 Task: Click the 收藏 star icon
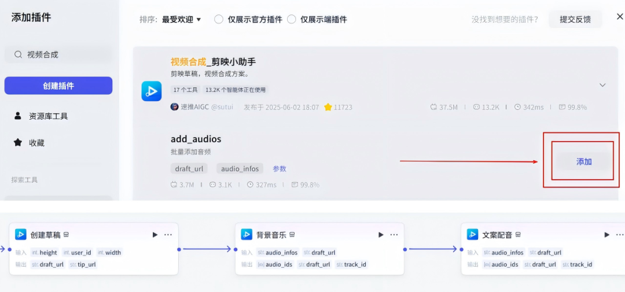coord(18,143)
